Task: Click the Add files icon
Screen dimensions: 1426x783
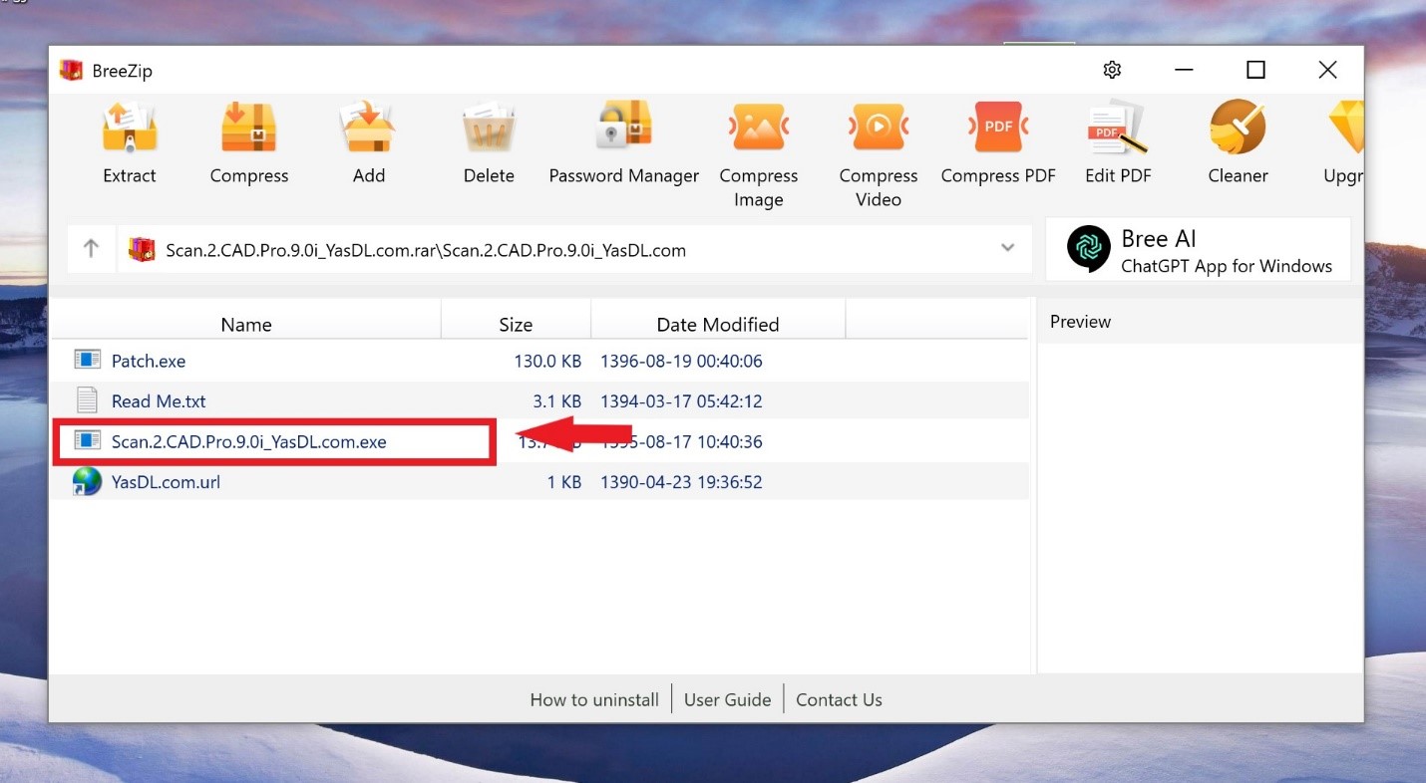Action: pos(368,127)
